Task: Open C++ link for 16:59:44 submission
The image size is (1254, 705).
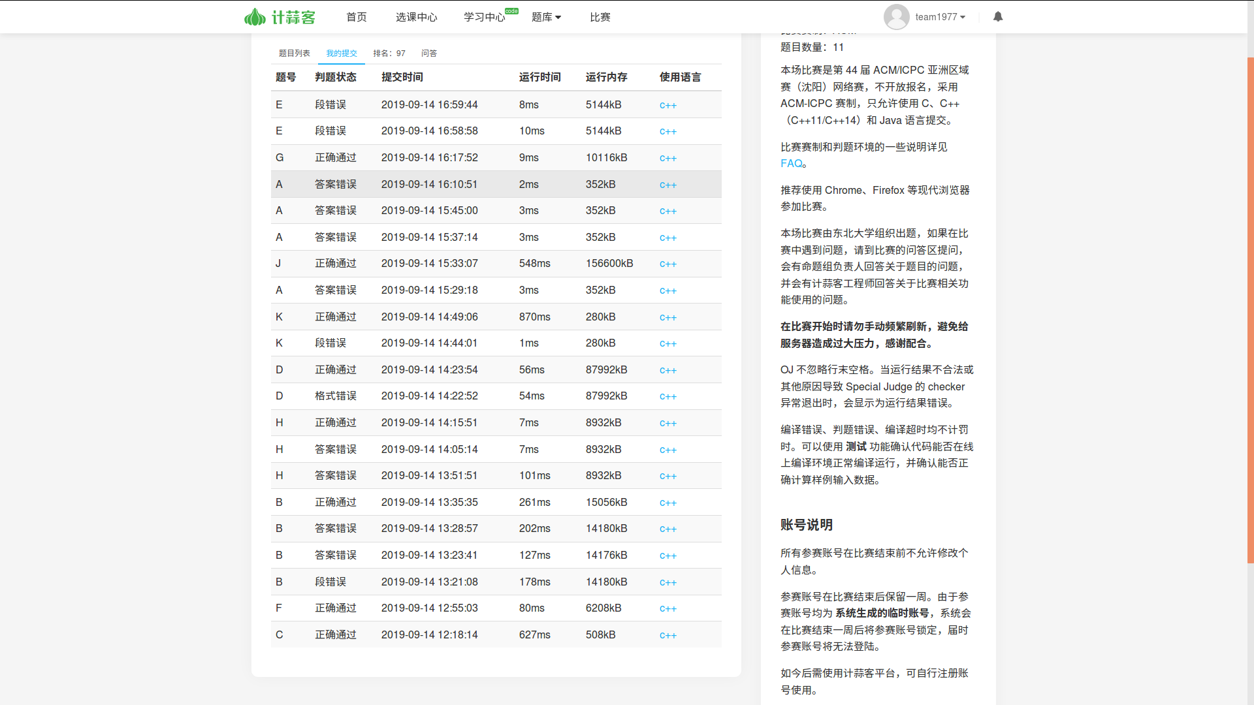Action: [x=667, y=105]
